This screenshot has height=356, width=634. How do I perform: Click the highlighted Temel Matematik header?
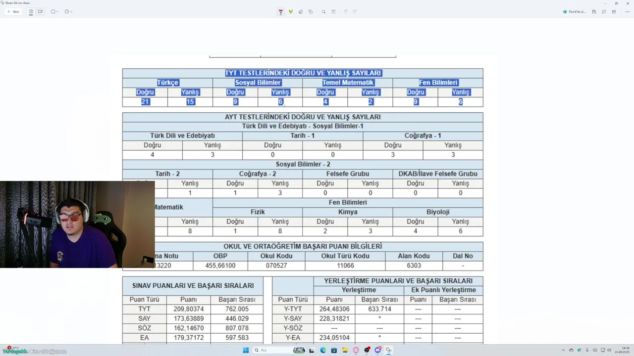(348, 83)
